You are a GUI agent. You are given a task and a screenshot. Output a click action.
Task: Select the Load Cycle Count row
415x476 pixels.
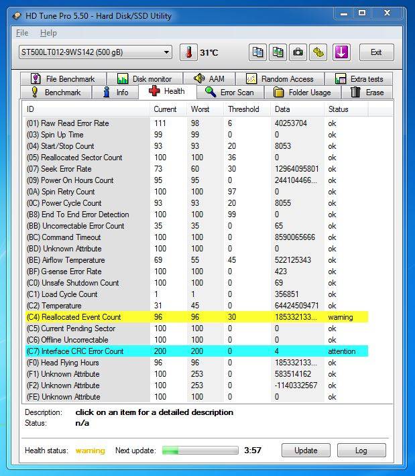(x=196, y=294)
